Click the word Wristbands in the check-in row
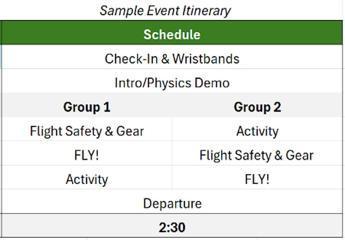The height and width of the screenshot is (240, 345). 206,59
